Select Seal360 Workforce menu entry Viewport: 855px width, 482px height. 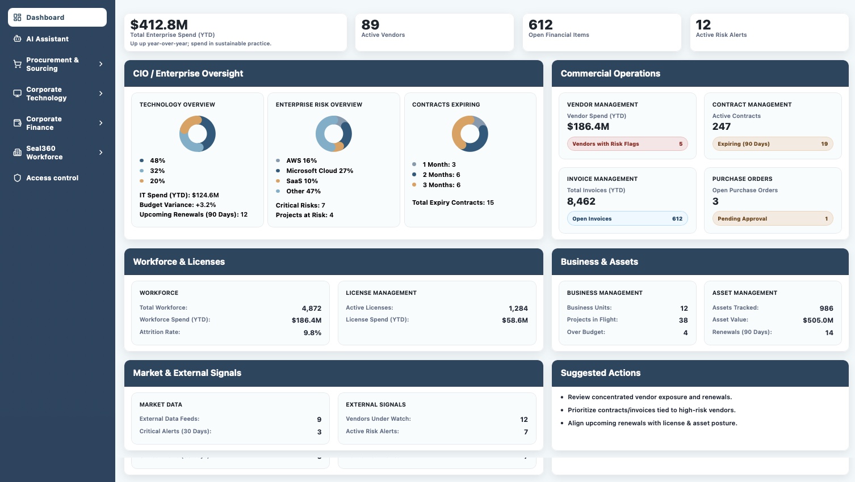(x=57, y=153)
